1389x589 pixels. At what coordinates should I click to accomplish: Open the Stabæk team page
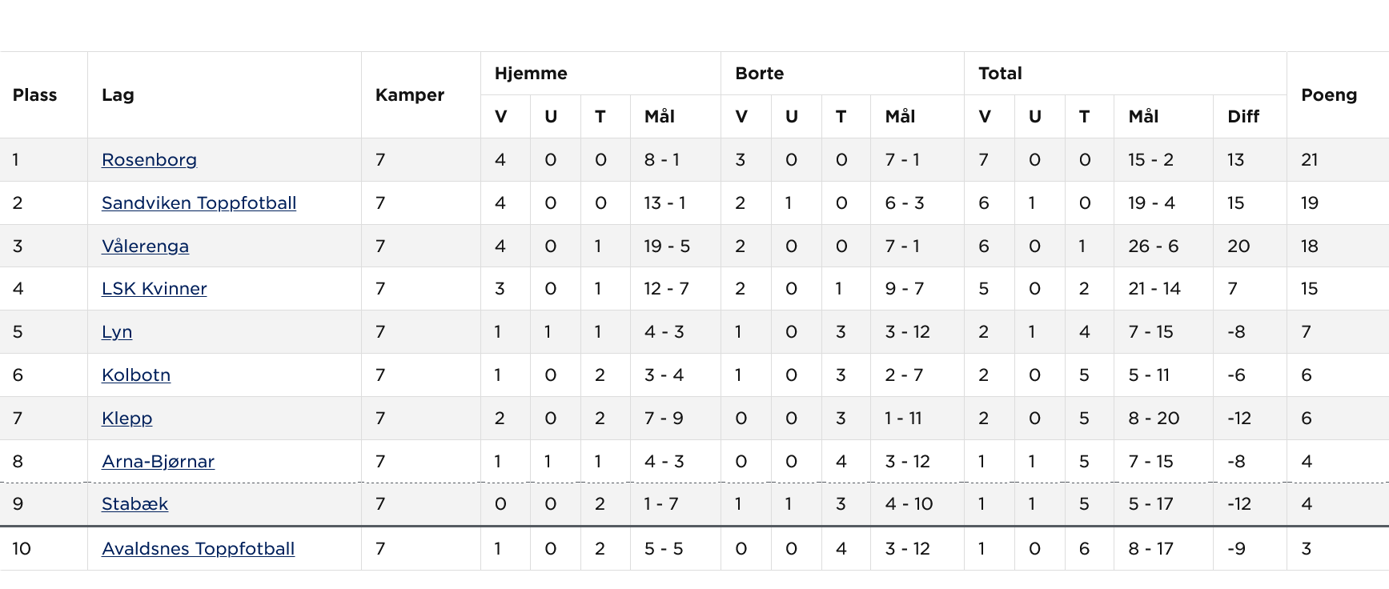click(135, 504)
